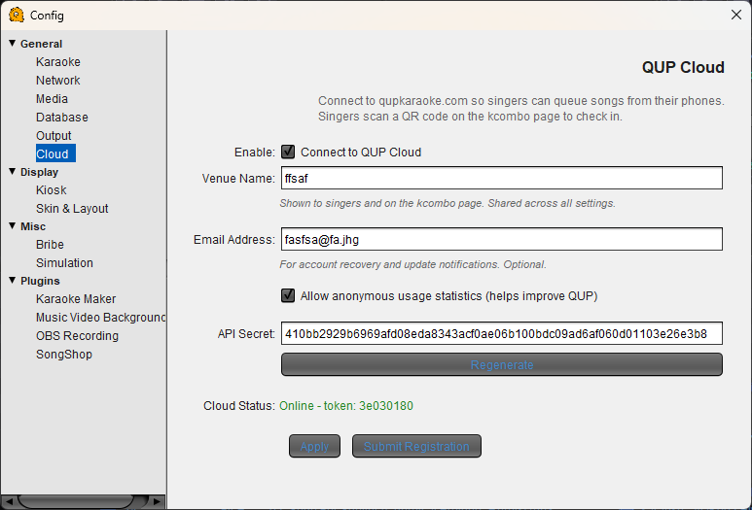Click the Plugins section label

(x=40, y=281)
